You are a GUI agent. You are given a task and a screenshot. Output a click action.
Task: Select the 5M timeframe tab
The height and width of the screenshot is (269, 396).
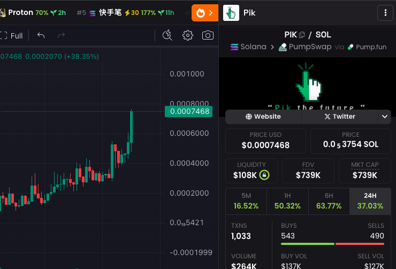coord(246,202)
